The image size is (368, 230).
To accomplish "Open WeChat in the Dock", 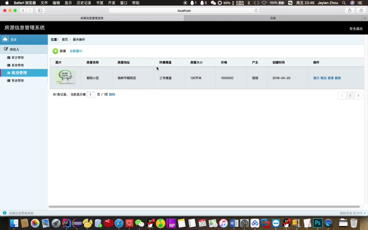I will pos(140,223).
